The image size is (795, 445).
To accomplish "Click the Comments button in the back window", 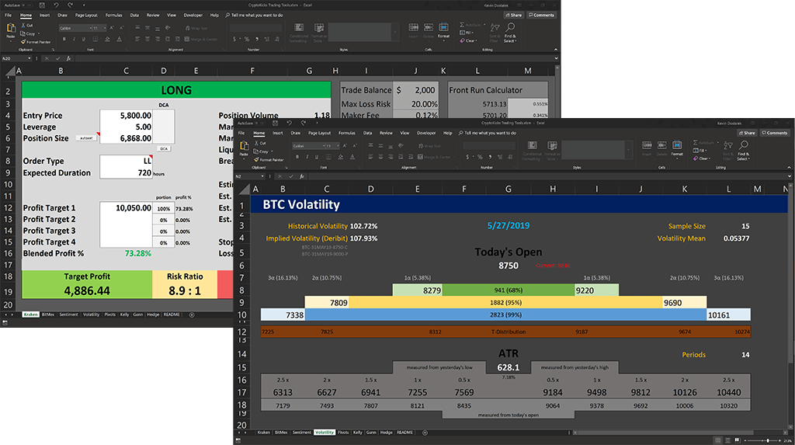I will pos(541,16).
